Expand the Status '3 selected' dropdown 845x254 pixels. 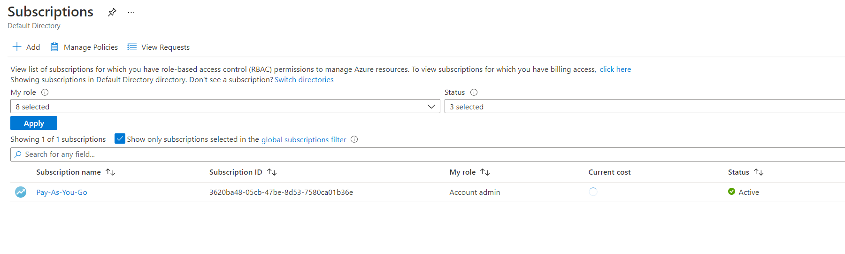645,107
